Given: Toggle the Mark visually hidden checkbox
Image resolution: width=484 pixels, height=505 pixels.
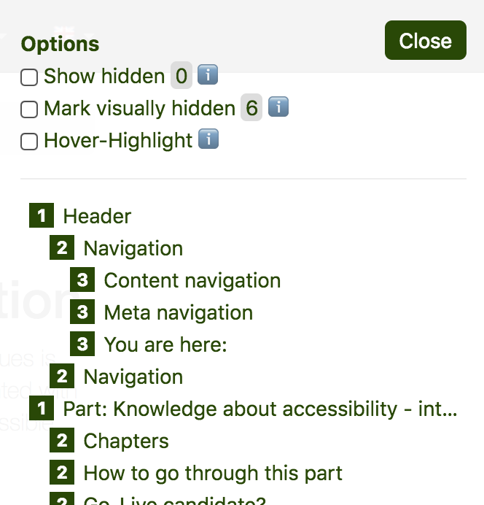Looking at the screenshot, I should point(29,109).
